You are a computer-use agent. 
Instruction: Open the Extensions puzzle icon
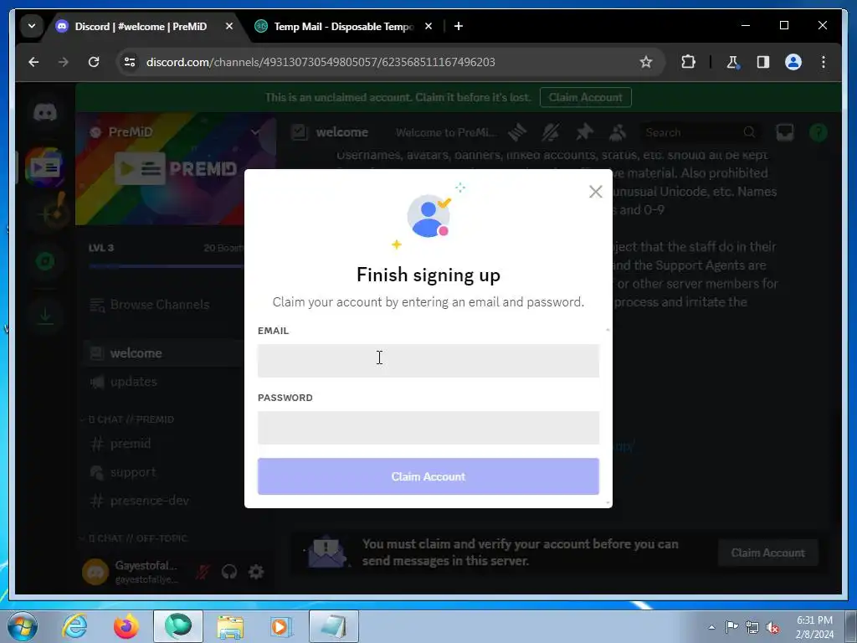(688, 62)
